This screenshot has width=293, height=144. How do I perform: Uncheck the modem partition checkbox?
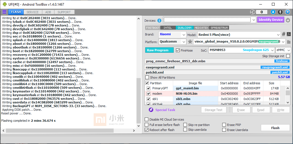point(149,94)
